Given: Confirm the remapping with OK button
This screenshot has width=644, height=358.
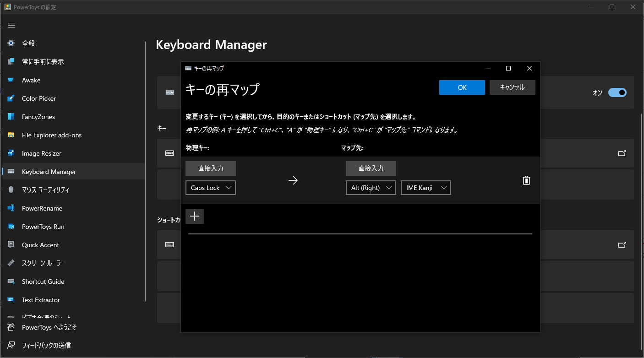Looking at the screenshot, I should click(462, 87).
